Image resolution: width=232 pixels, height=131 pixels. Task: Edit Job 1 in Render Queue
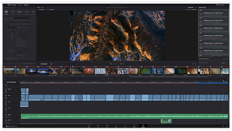click(x=225, y=11)
